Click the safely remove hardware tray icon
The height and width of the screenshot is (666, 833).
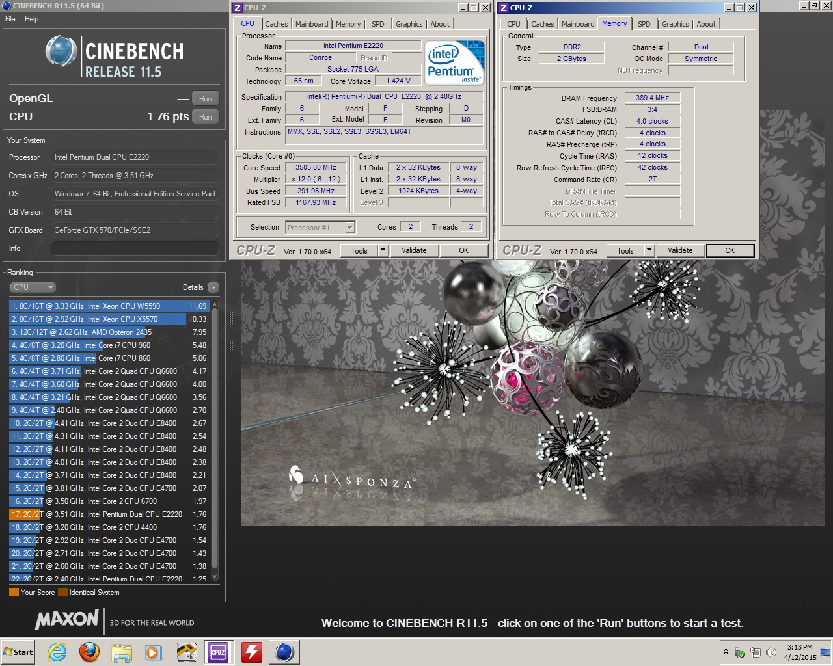coord(740,652)
